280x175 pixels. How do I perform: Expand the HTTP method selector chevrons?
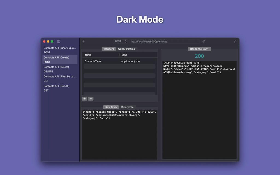click(x=125, y=41)
